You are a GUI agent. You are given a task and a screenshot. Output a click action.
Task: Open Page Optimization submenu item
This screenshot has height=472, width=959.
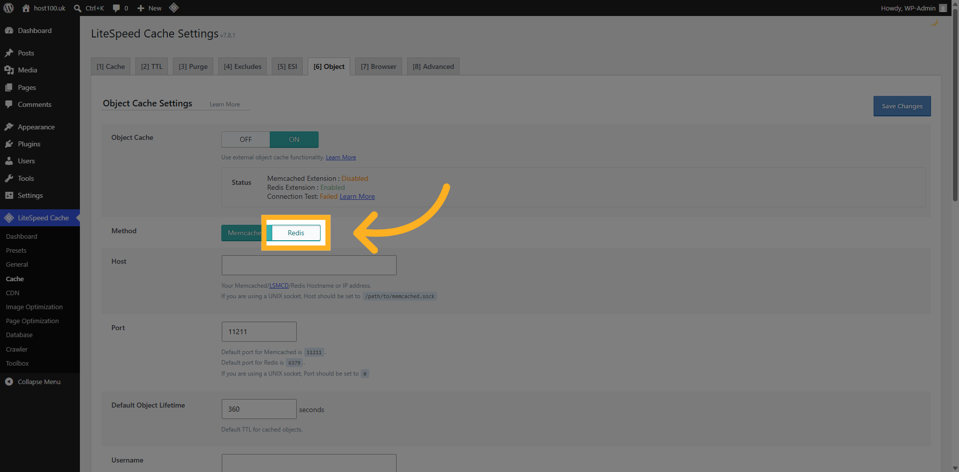click(x=32, y=321)
